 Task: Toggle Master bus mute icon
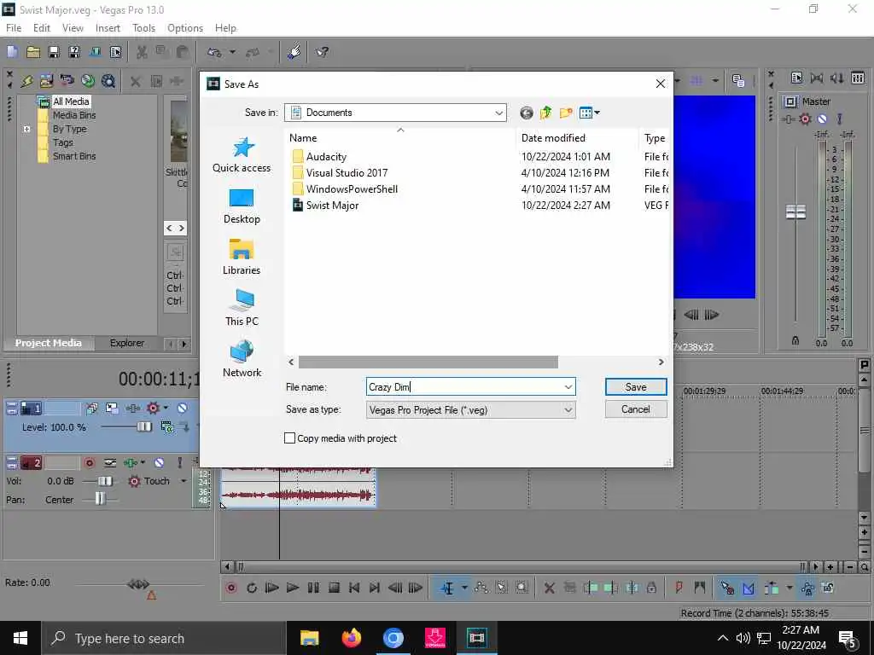tap(822, 119)
